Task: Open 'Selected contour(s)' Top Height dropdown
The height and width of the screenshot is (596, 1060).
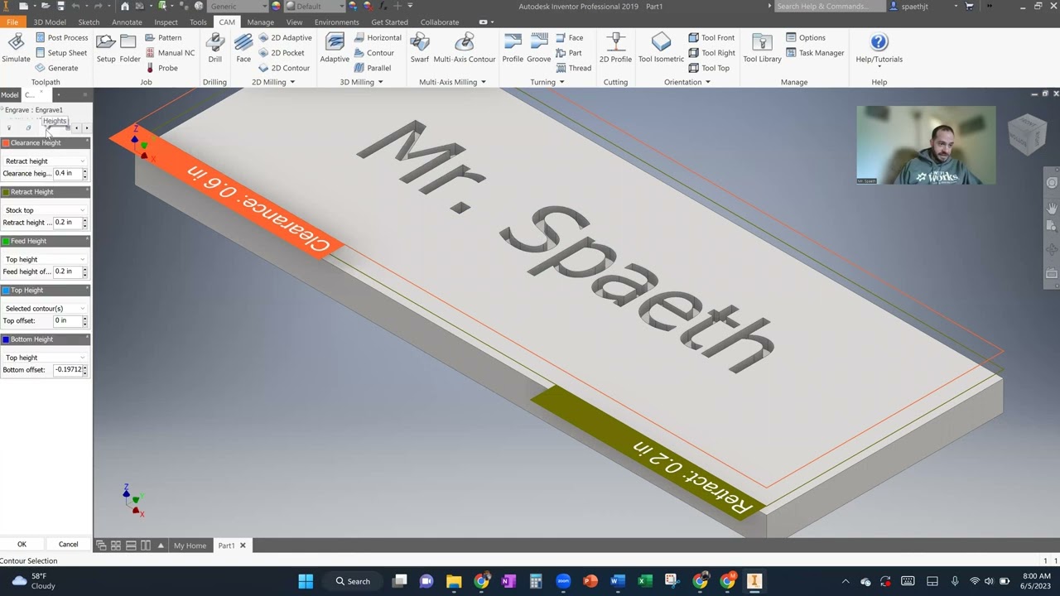Action: (x=45, y=308)
